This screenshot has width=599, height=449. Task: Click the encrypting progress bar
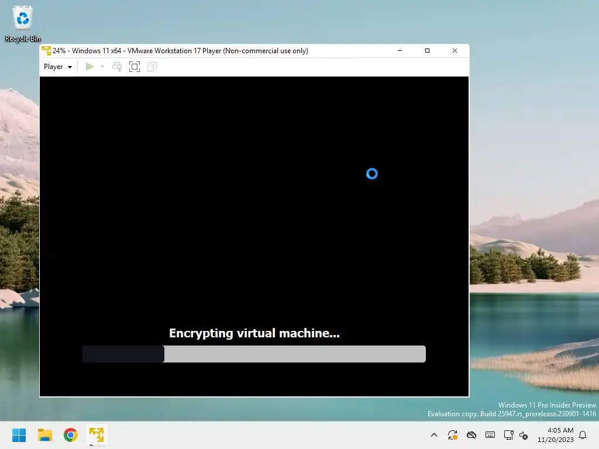(254, 354)
